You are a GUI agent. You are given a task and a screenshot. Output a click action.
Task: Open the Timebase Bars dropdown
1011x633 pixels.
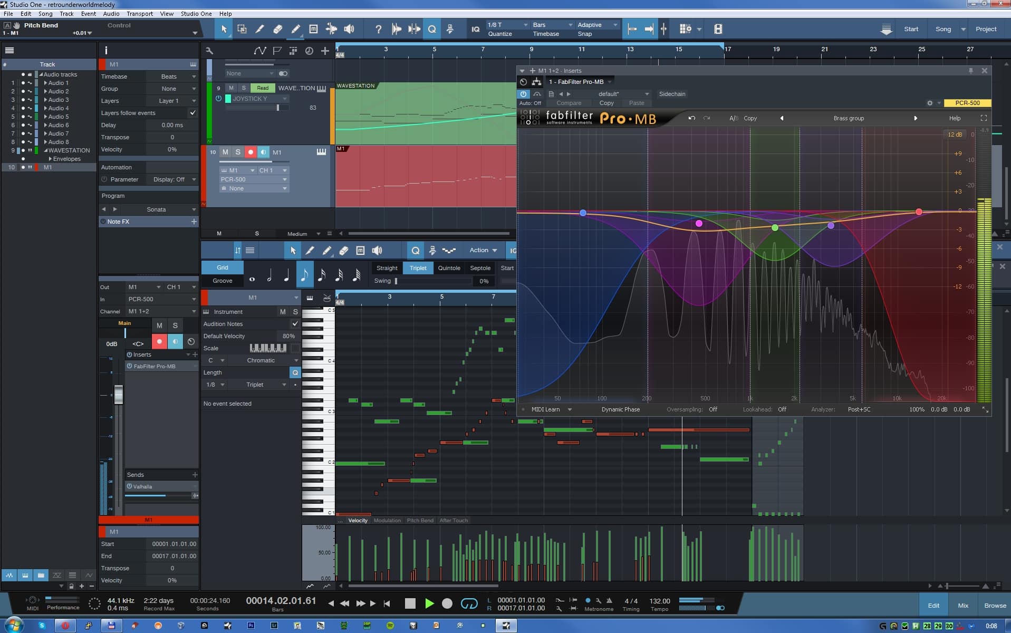(x=552, y=25)
